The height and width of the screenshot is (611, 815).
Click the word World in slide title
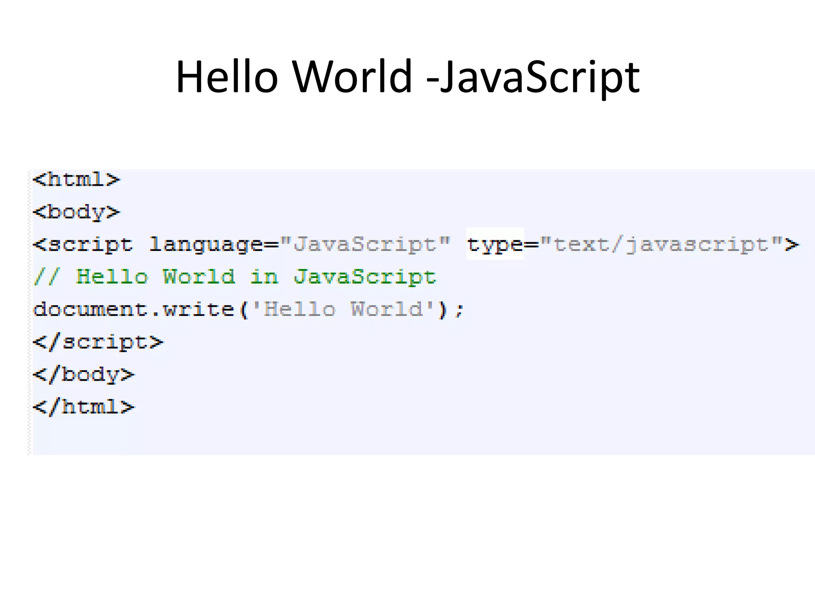(352, 76)
